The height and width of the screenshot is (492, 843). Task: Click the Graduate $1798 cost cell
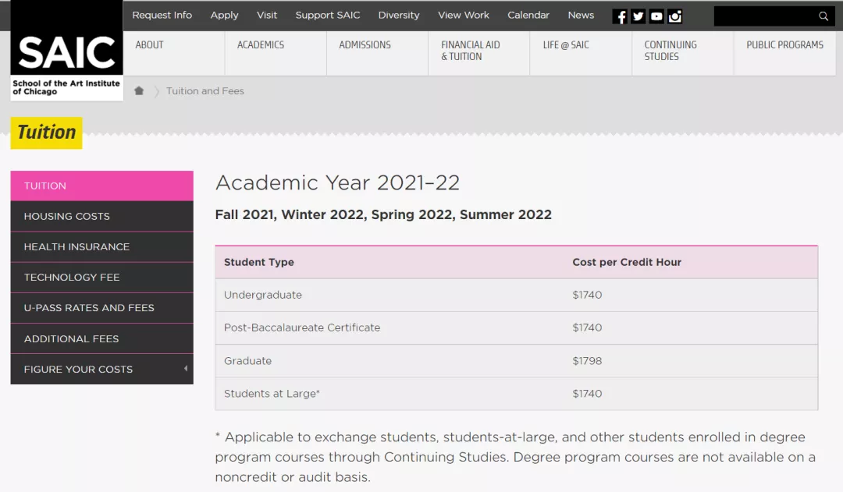click(x=587, y=361)
